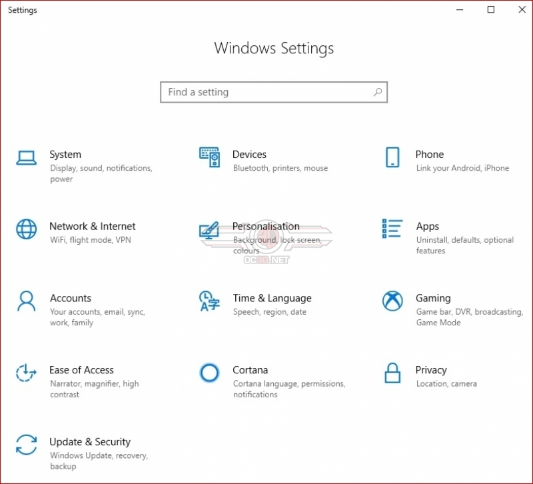Open Update & Security heading

click(x=90, y=442)
